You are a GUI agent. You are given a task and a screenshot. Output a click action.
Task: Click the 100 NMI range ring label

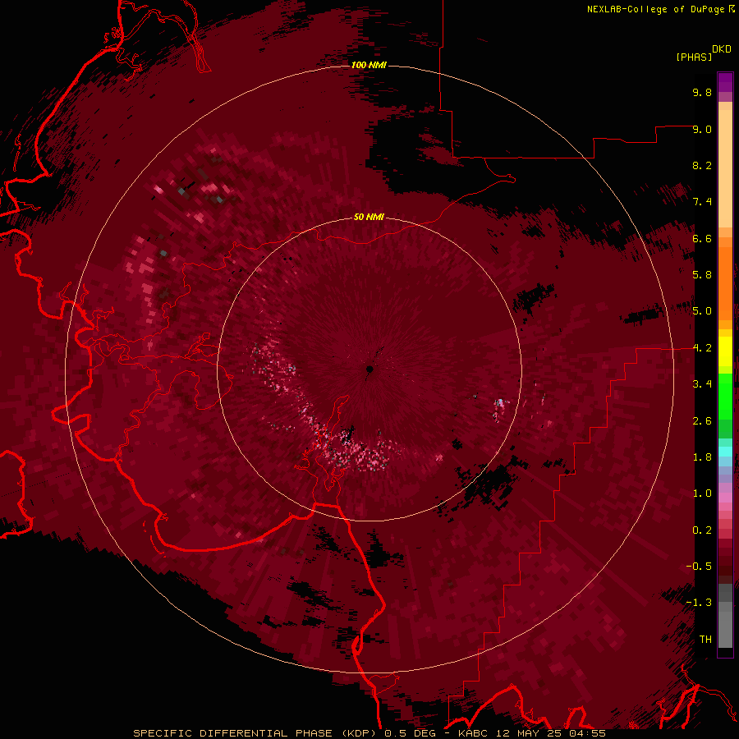click(x=369, y=65)
